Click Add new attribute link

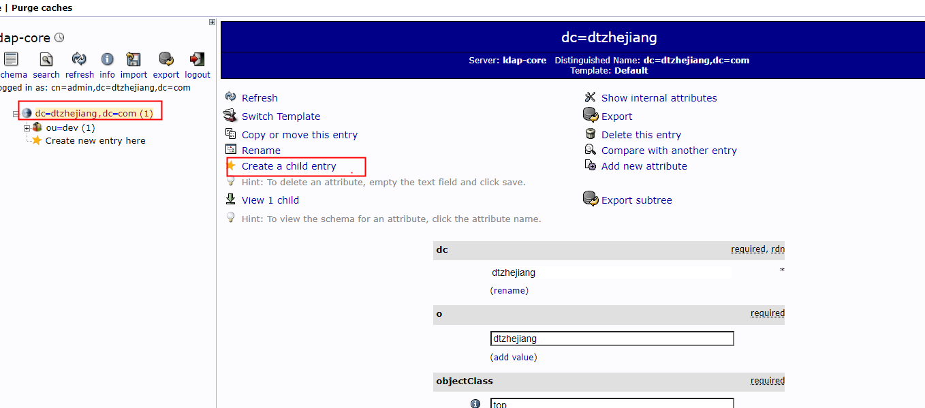point(644,166)
